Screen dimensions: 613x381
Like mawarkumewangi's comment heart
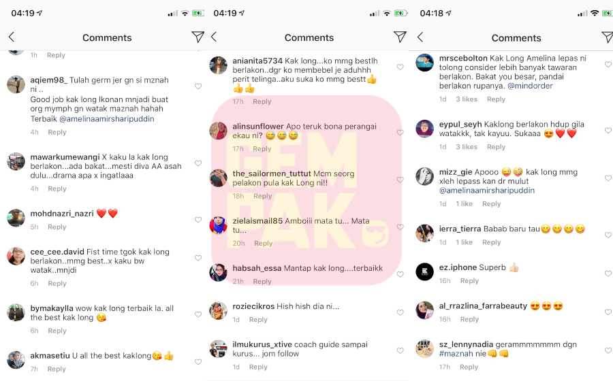click(198, 163)
